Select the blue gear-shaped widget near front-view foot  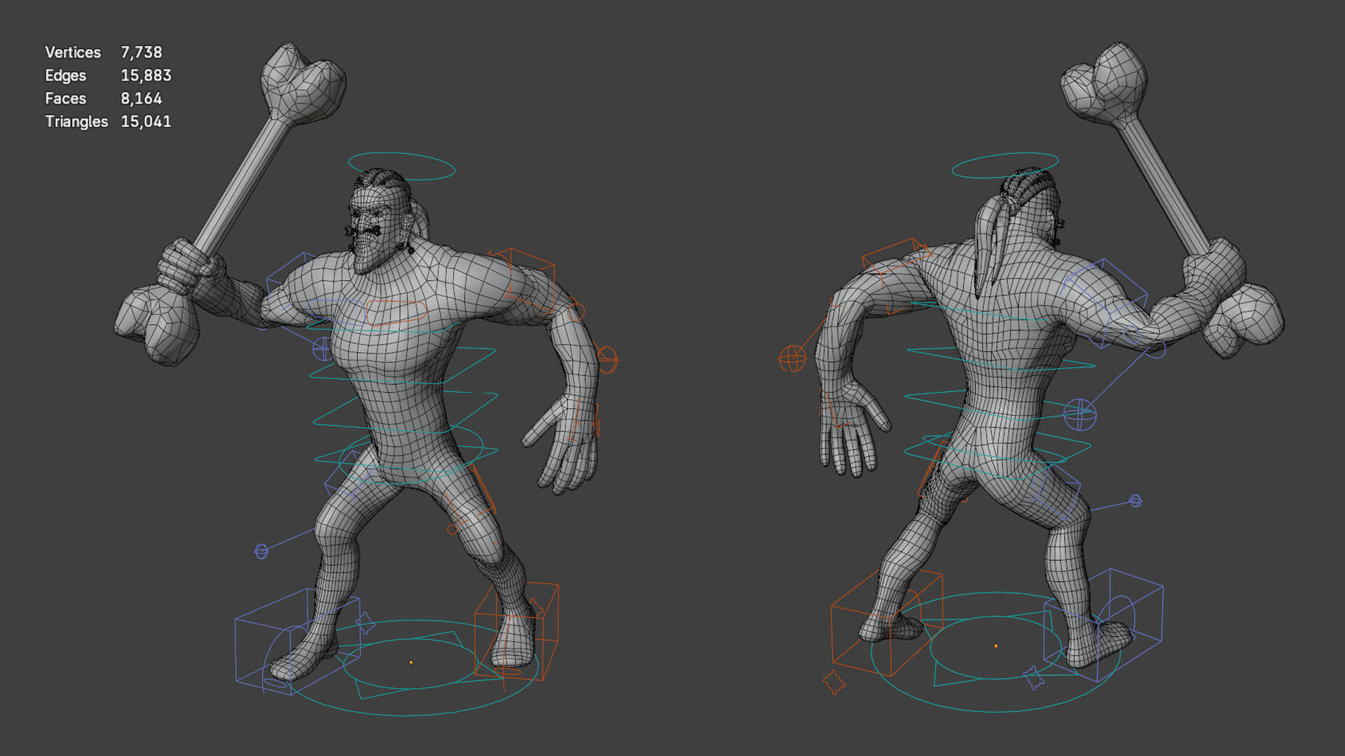click(365, 622)
